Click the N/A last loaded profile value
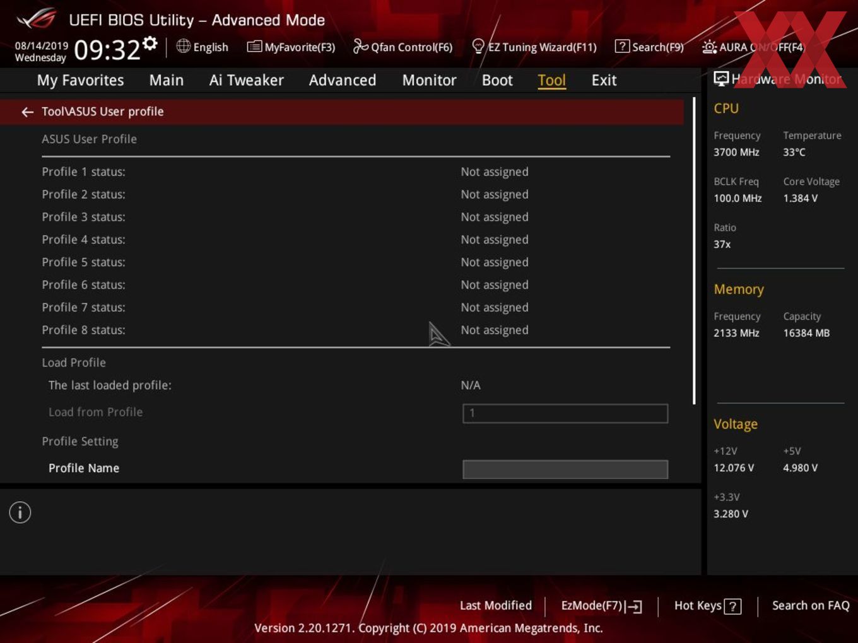Viewport: 858px width, 643px height. [471, 385]
